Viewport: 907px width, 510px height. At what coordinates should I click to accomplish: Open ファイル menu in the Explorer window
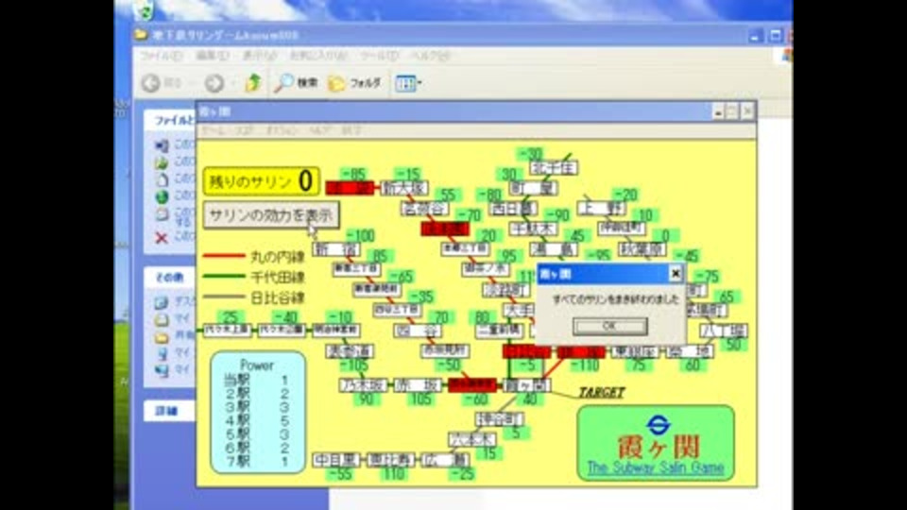click(x=161, y=56)
